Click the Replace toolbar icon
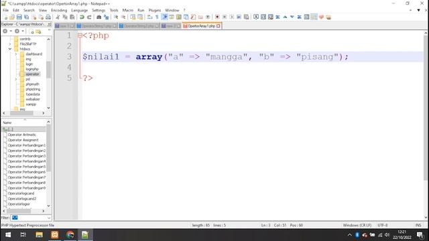The height and width of the screenshot is (241, 429). 106,17
